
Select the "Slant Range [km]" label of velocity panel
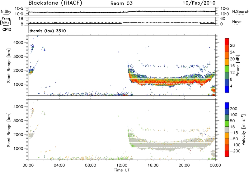(9, 130)
